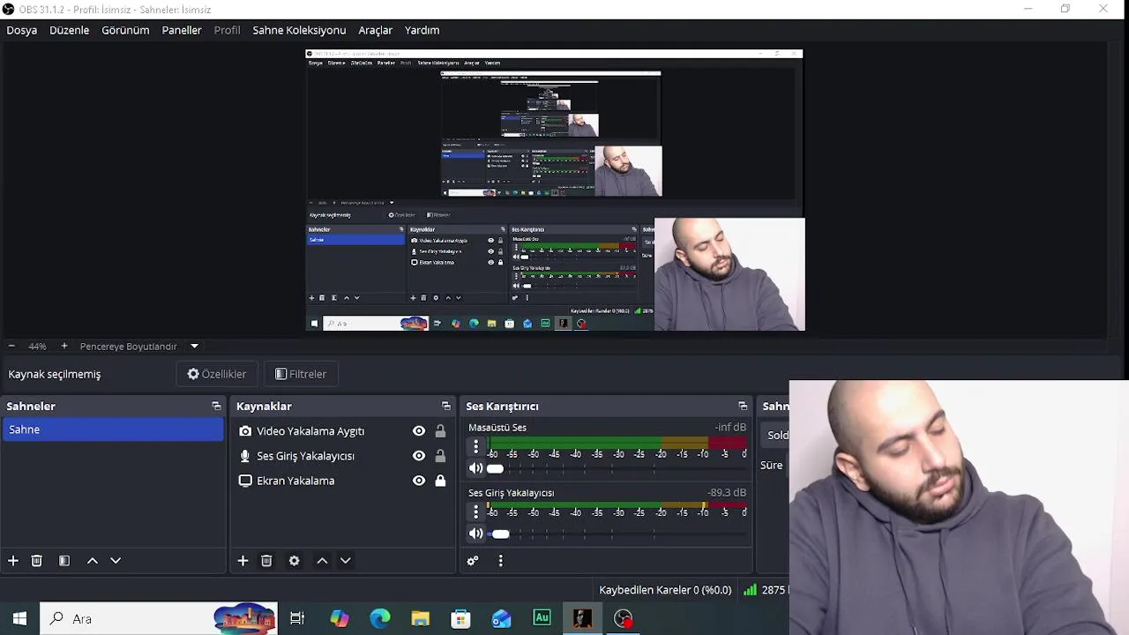
Task: Toggle lock on Ses Giriş Yakalayıcısı
Action: (x=440, y=456)
